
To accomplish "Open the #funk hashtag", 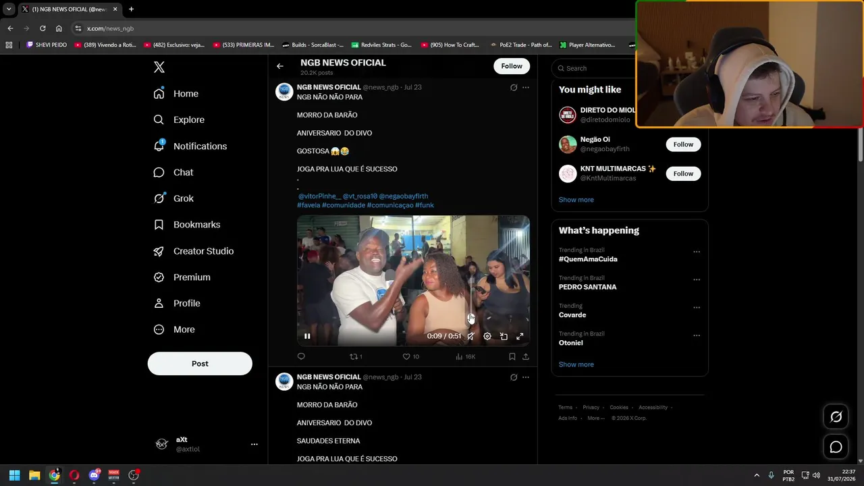I will tap(425, 205).
